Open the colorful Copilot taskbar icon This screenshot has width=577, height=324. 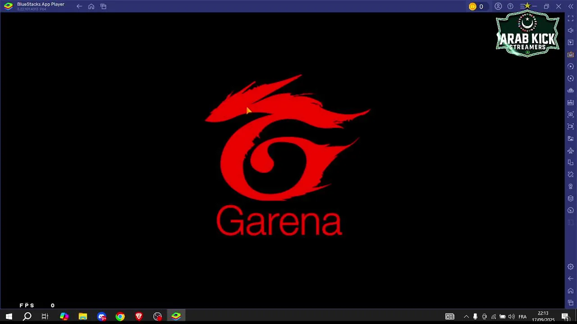pyautogui.click(x=64, y=317)
